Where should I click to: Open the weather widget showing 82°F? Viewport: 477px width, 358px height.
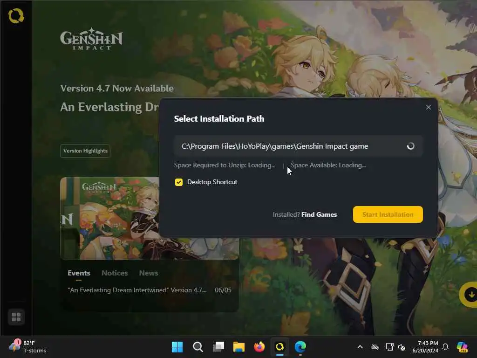(27, 347)
